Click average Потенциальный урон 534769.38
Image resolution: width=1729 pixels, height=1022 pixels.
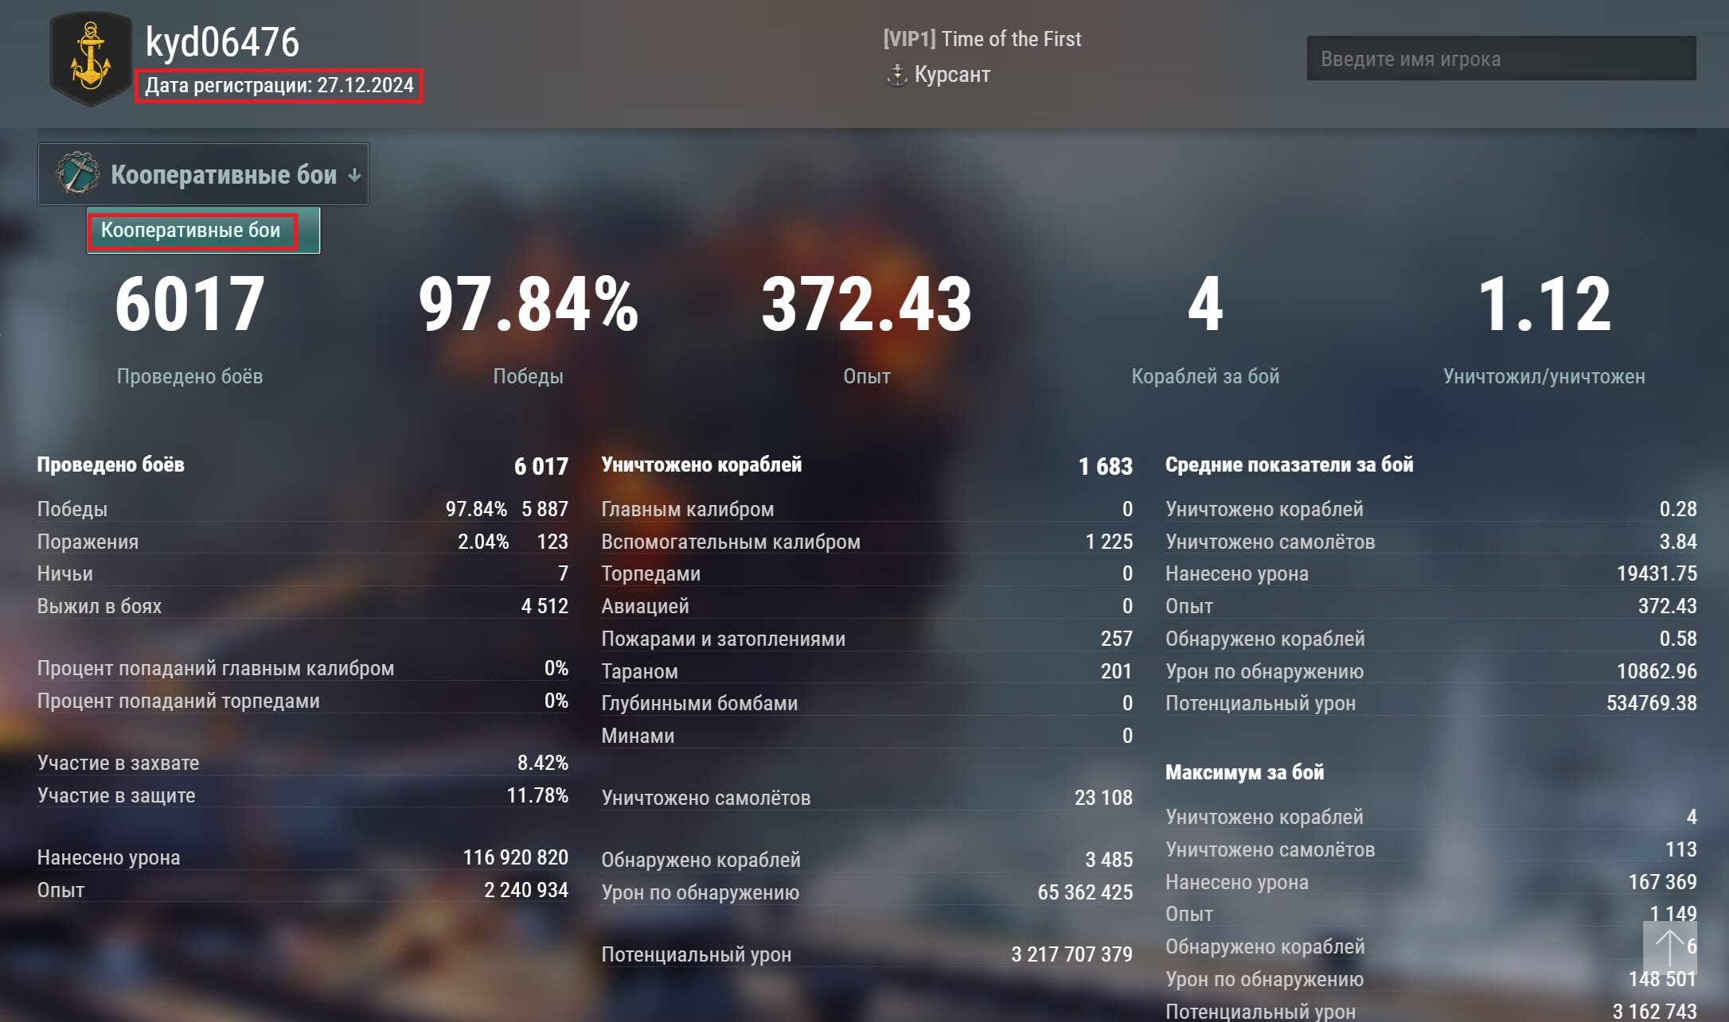pyautogui.click(x=1652, y=703)
